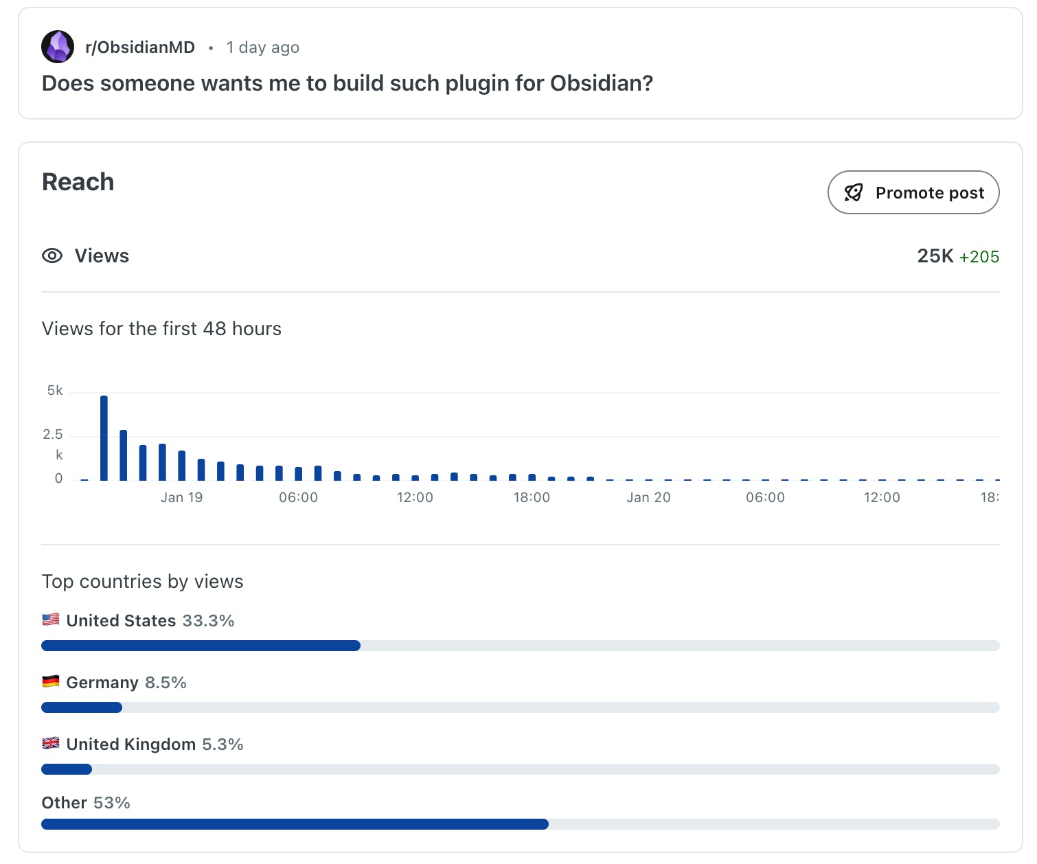Click the Jan 19 axis label
Image resolution: width=1037 pixels, height=864 pixels.
point(181,497)
